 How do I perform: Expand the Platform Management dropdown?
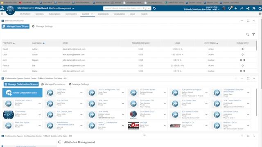point(73,8)
